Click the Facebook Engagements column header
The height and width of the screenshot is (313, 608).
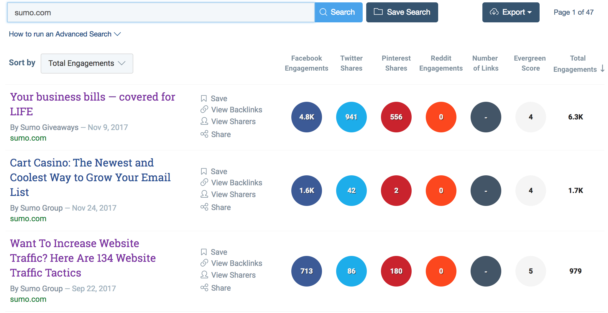point(306,63)
